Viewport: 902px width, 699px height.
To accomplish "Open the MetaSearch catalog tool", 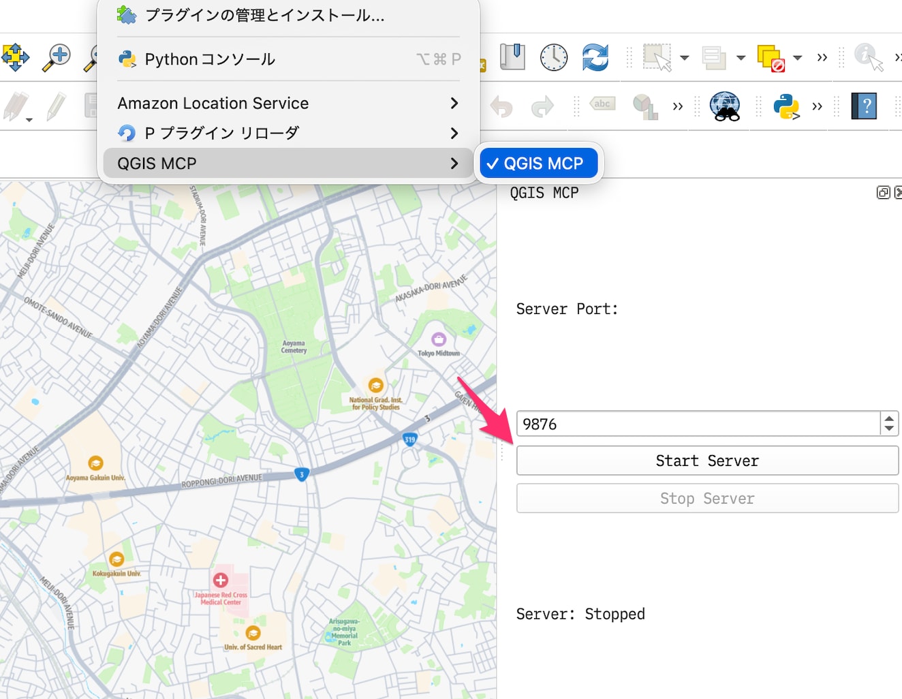I will click(x=724, y=106).
